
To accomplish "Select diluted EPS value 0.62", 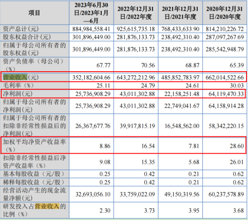I will point(238,182).
